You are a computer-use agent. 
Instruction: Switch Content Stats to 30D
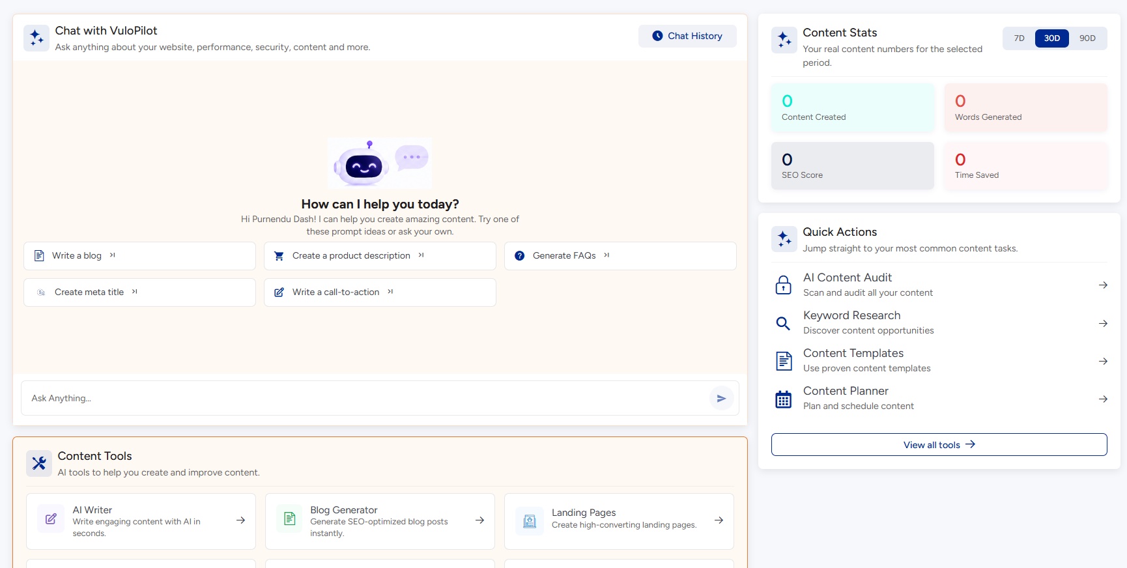pyautogui.click(x=1052, y=38)
